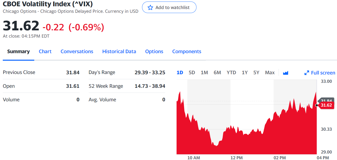The height and width of the screenshot is (160, 337).
Task: Show the 1Y chart range
Action: [x=245, y=72]
